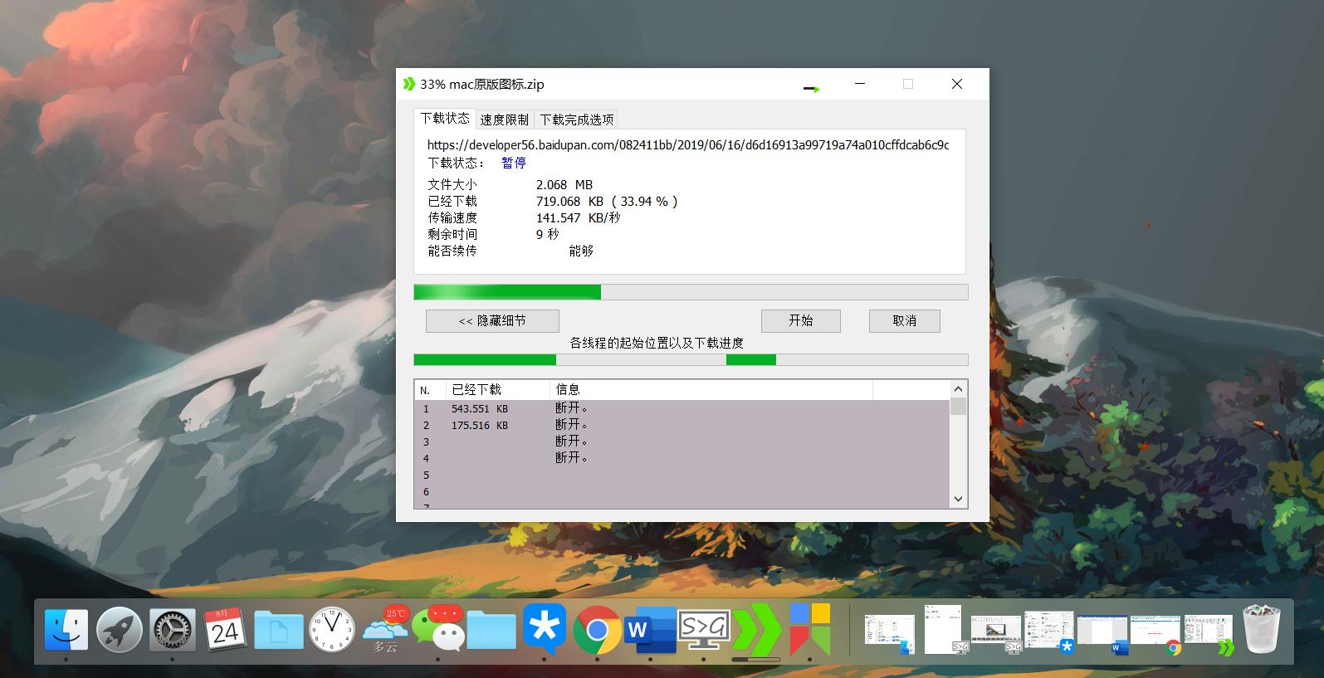Click the main download progress bar
1324x678 pixels.
coord(691,292)
